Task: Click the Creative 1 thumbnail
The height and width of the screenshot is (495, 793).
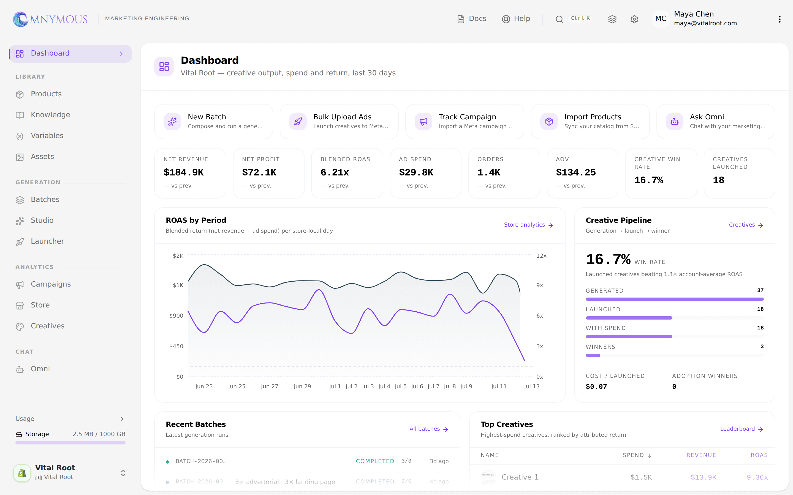Action: pyautogui.click(x=488, y=477)
